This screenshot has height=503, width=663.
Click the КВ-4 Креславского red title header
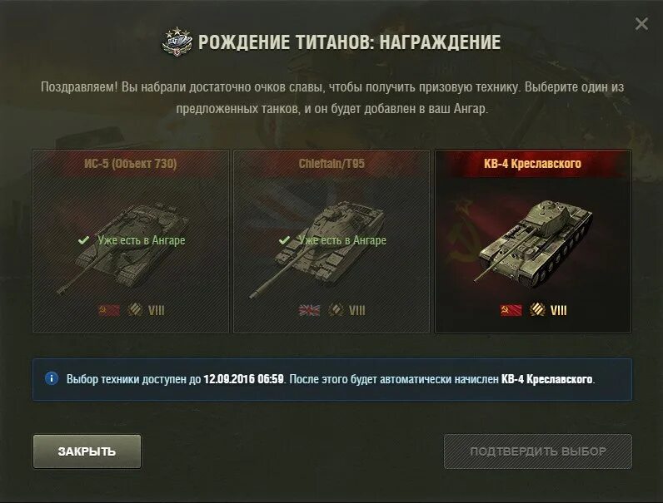(533, 164)
